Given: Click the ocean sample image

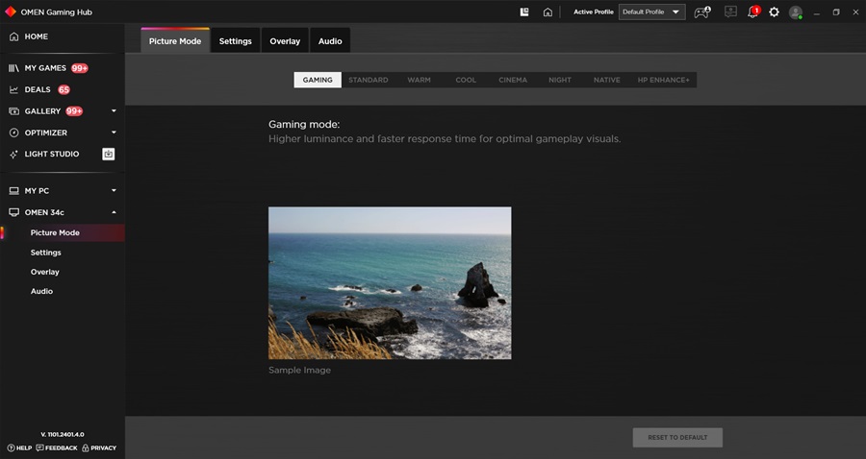Looking at the screenshot, I should pyautogui.click(x=390, y=282).
